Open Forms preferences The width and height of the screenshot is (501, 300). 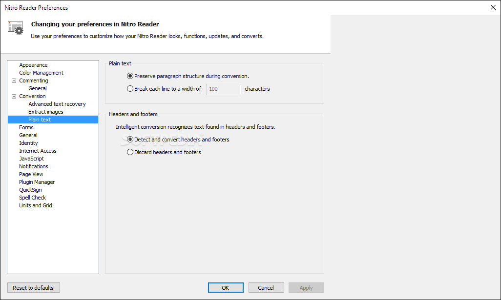tap(26, 127)
